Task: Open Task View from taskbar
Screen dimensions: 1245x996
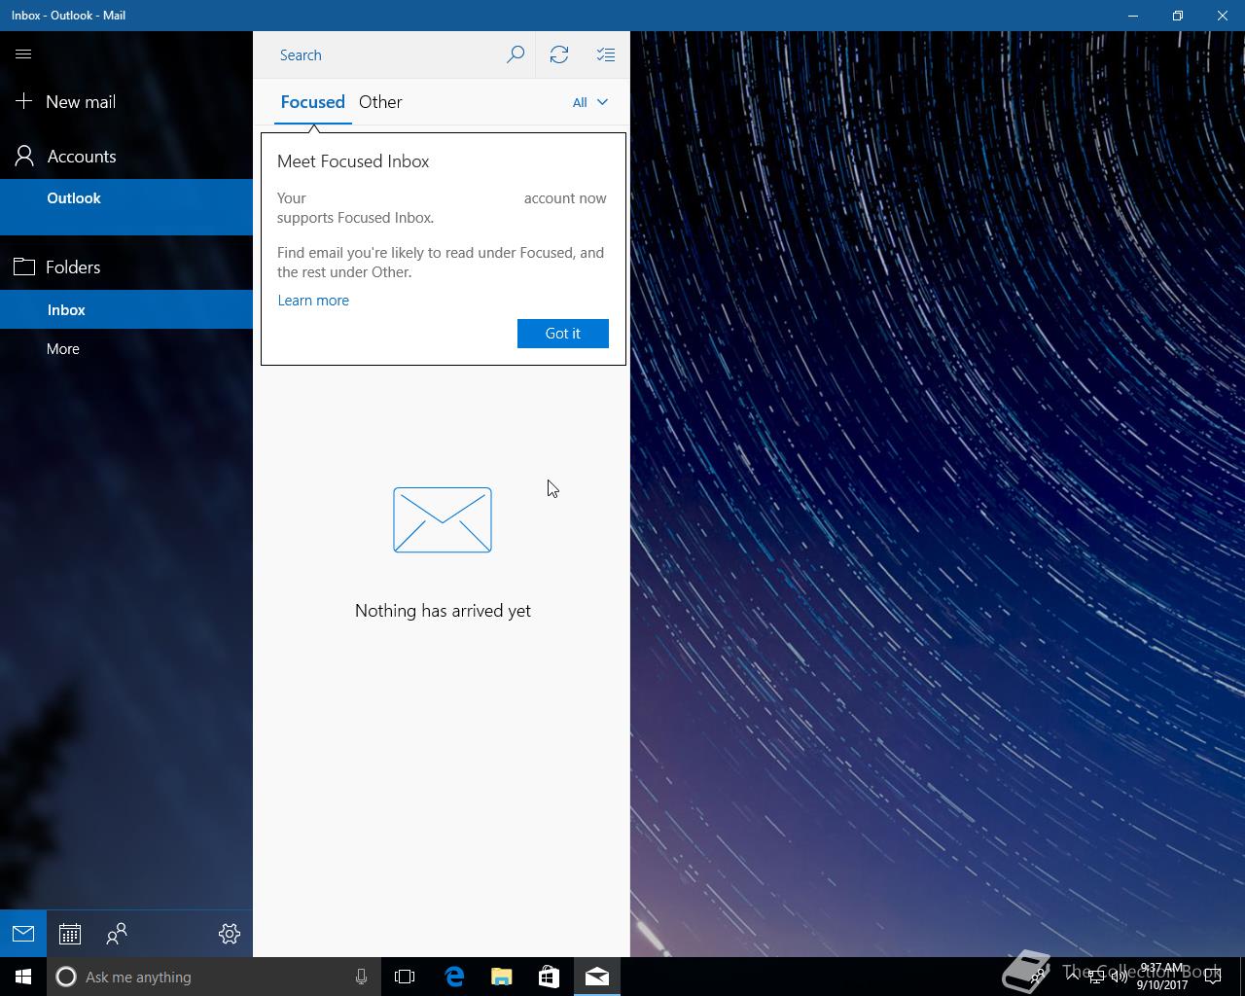Action: point(405,977)
